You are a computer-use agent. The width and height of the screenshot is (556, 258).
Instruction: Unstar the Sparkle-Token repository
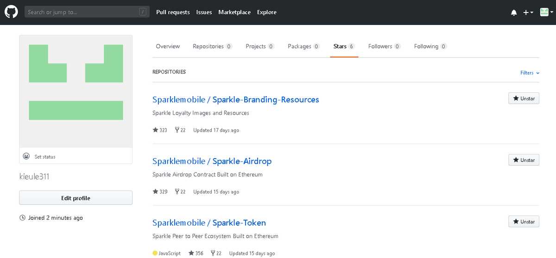pyautogui.click(x=524, y=221)
